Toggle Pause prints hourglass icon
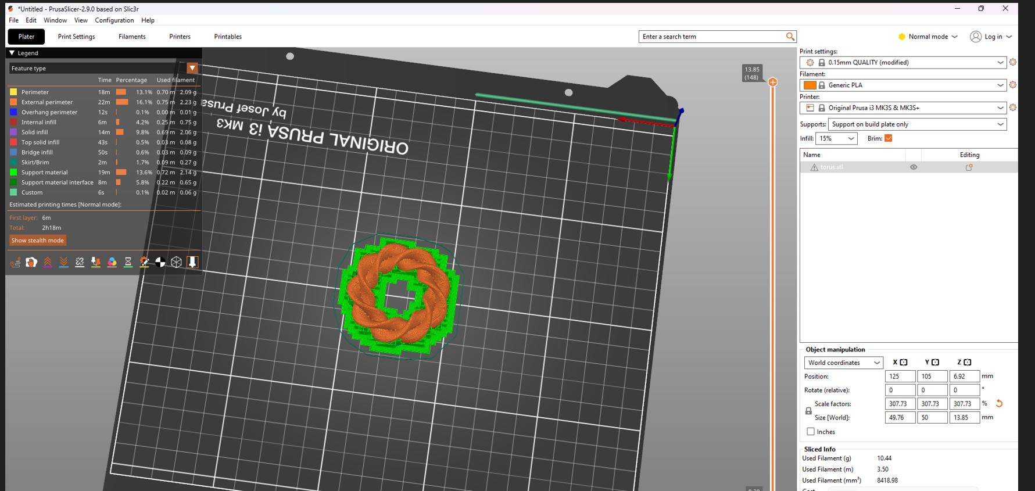 point(128,262)
